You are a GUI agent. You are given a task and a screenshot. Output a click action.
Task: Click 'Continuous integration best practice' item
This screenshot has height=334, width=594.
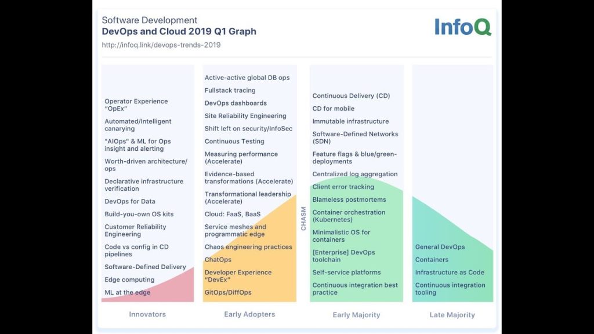point(356,289)
